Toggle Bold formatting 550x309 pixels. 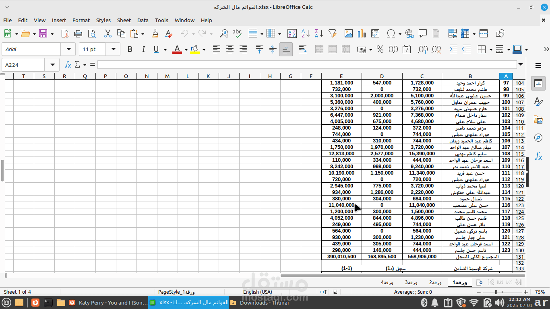pos(130,49)
